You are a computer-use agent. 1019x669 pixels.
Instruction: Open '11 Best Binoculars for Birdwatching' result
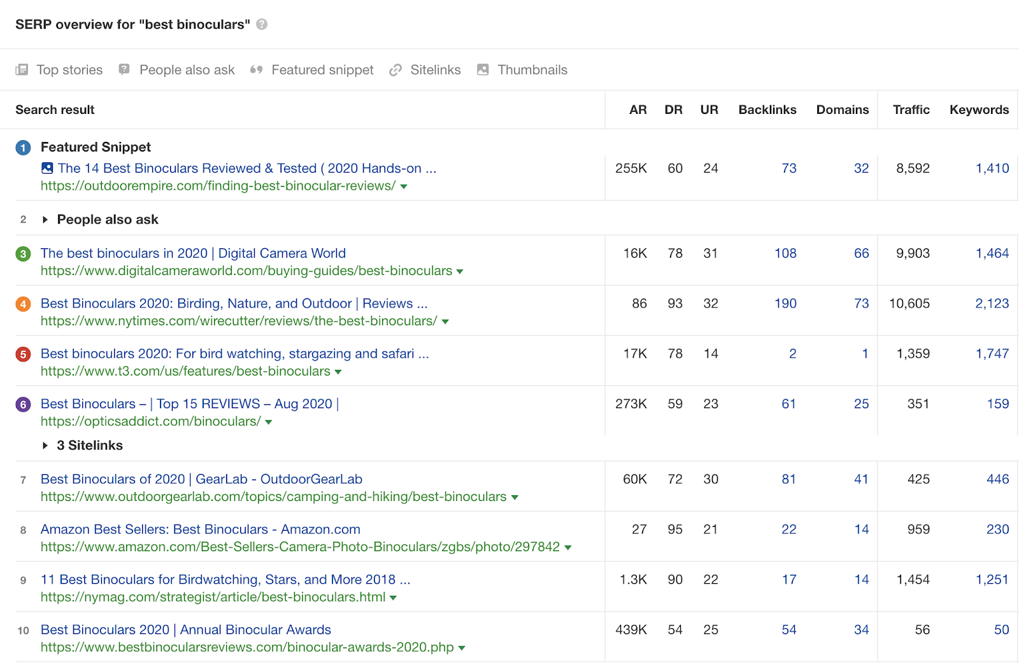[225, 580]
